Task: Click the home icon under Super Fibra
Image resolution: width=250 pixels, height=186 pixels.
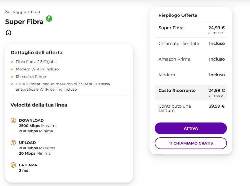Action: (8, 32)
